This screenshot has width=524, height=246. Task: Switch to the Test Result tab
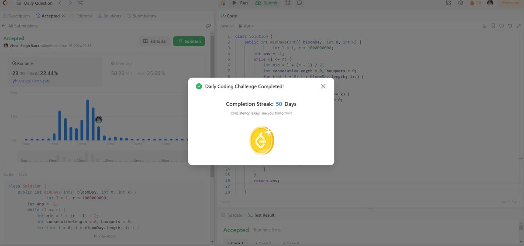pos(261,215)
